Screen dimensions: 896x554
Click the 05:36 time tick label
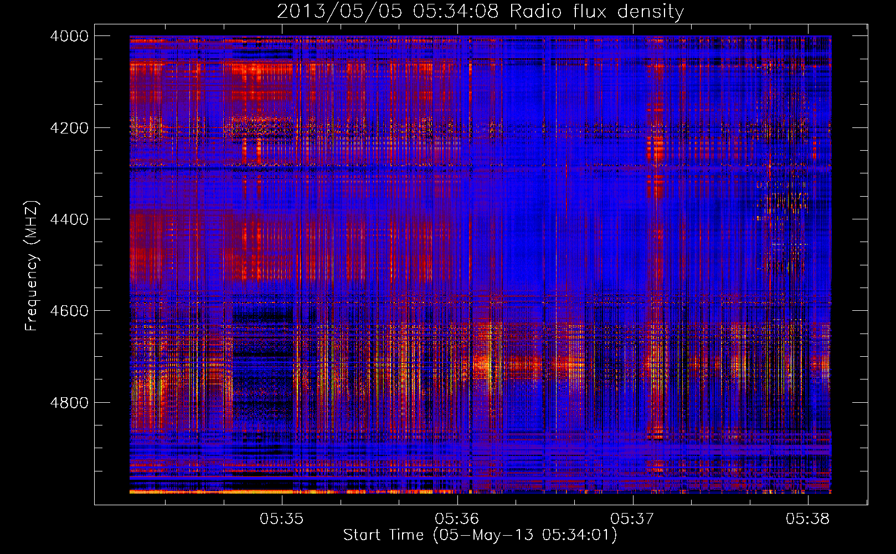[x=457, y=519]
